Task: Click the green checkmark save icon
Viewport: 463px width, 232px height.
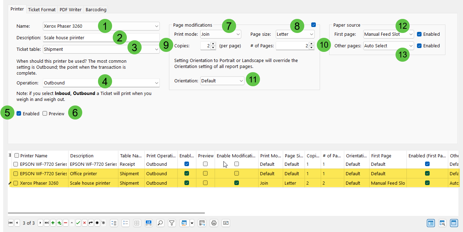Action: (x=78, y=223)
